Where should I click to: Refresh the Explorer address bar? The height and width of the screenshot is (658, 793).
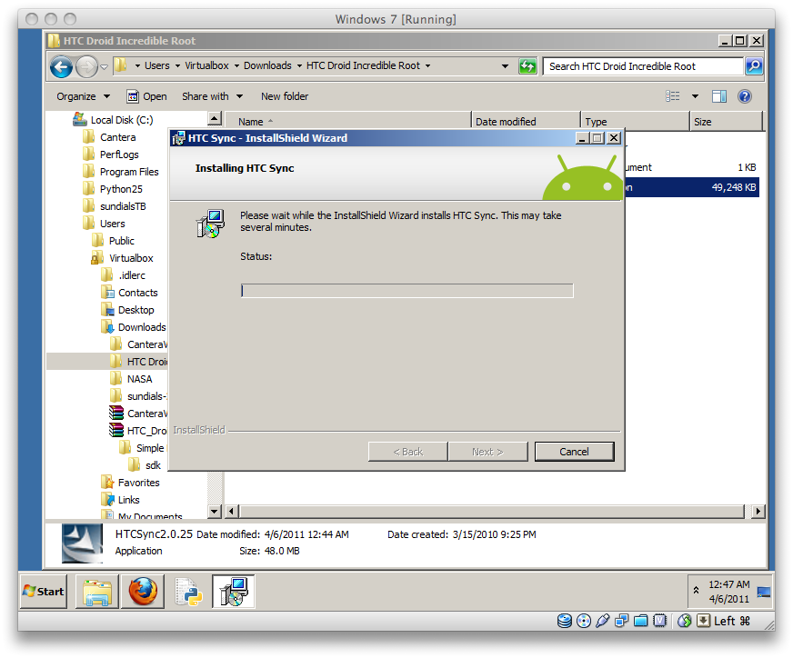[x=527, y=66]
